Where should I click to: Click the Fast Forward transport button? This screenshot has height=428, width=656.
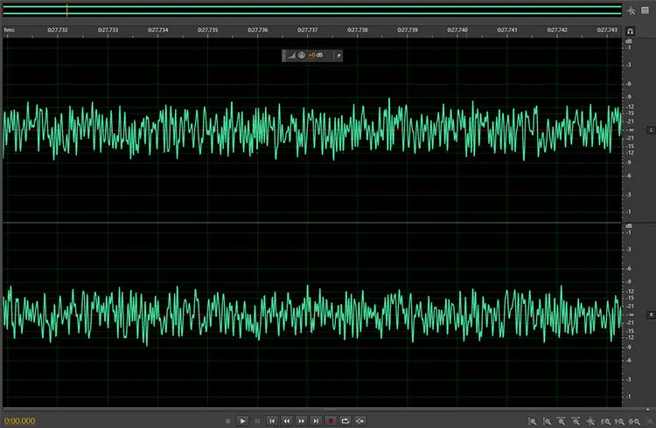pos(301,421)
